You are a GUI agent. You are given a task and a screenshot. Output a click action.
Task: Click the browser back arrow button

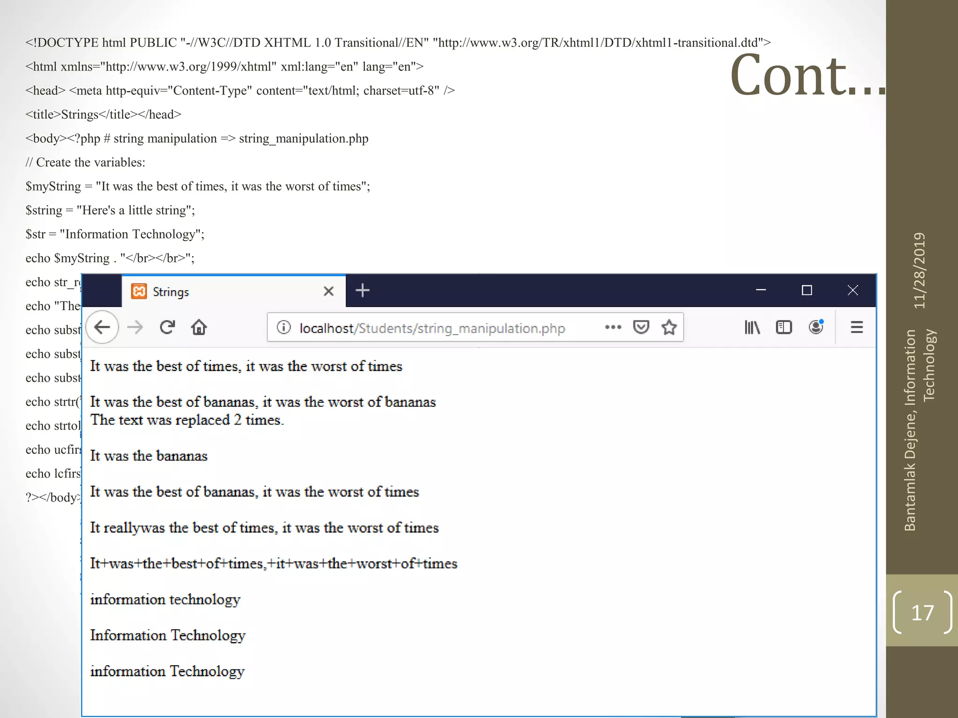pyautogui.click(x=102, y=327)
